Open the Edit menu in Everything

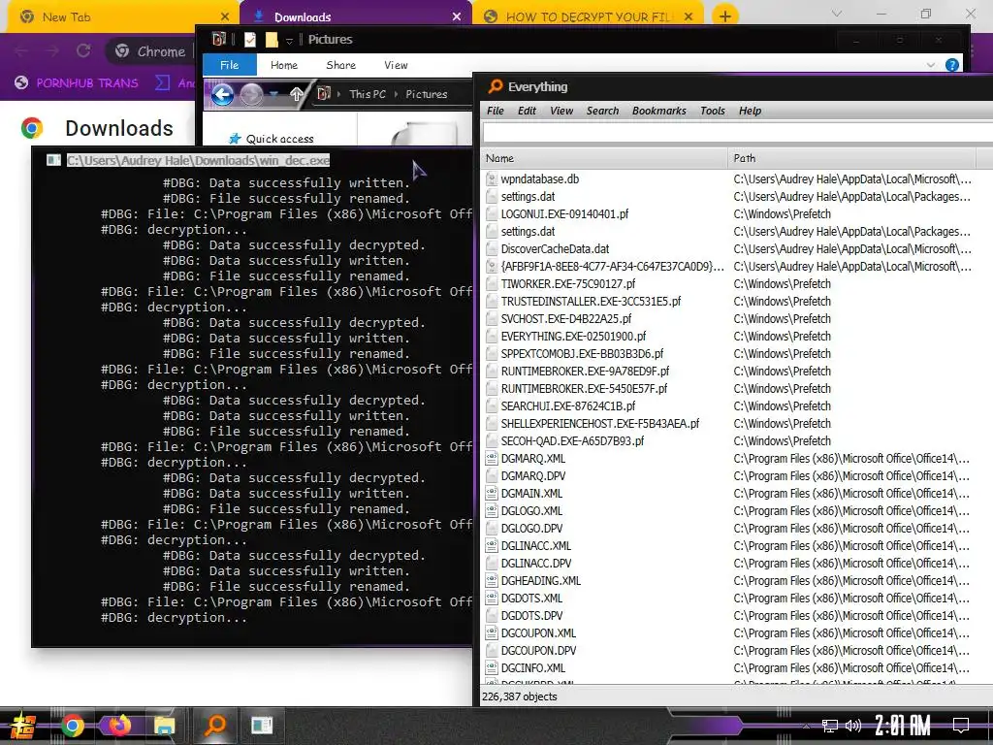click(527, 111)
